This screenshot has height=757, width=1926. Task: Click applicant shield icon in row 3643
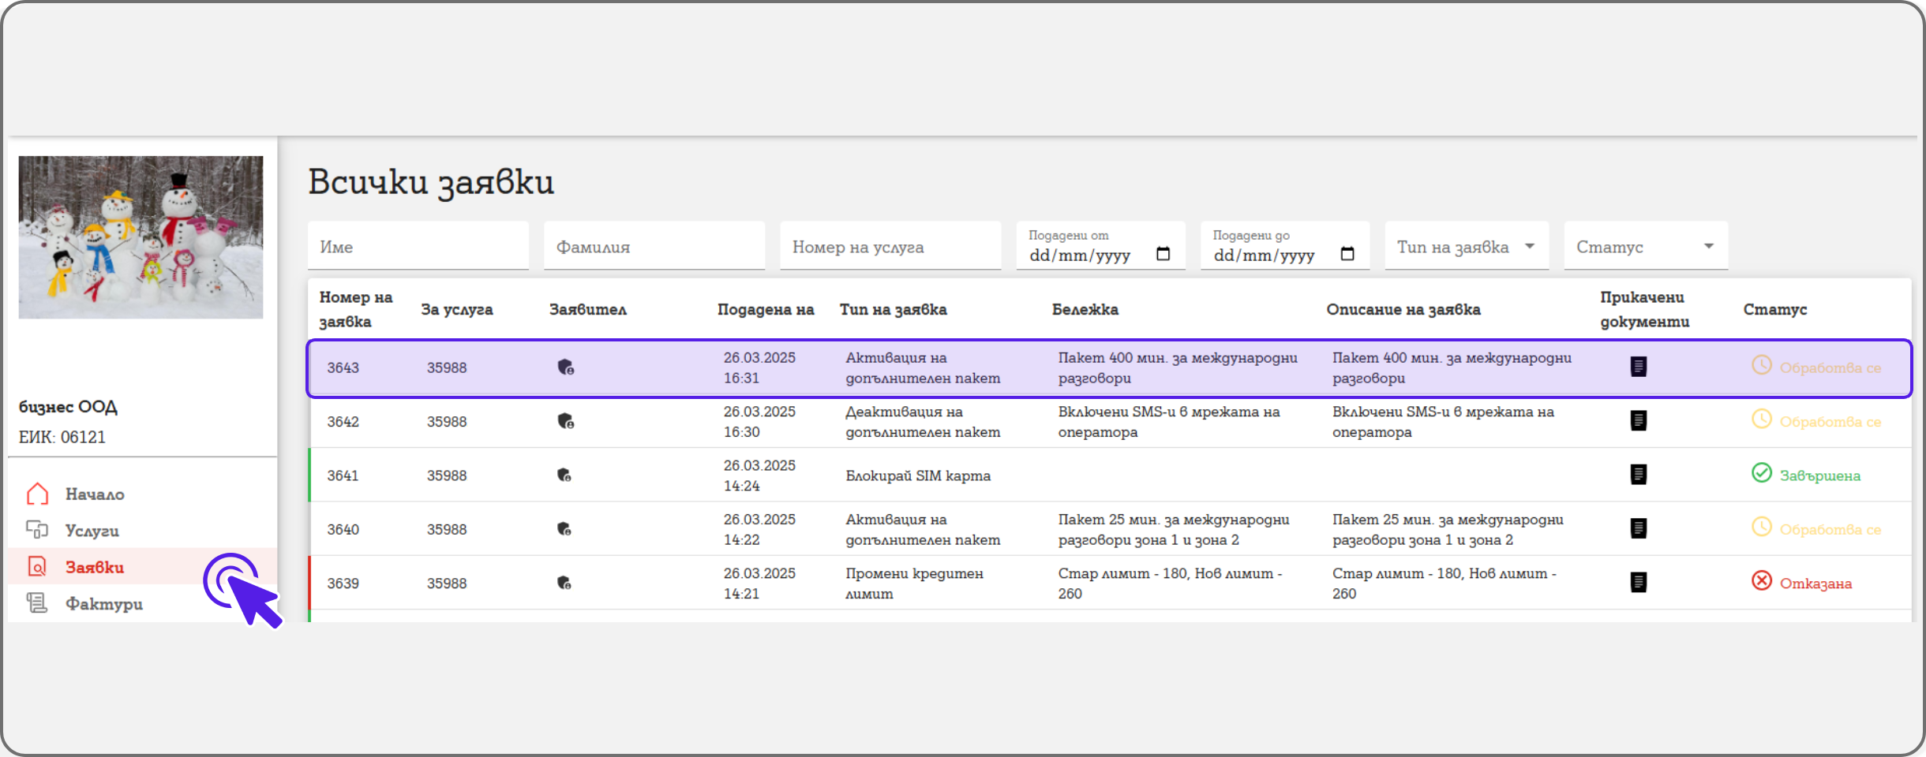click(566, 367)
